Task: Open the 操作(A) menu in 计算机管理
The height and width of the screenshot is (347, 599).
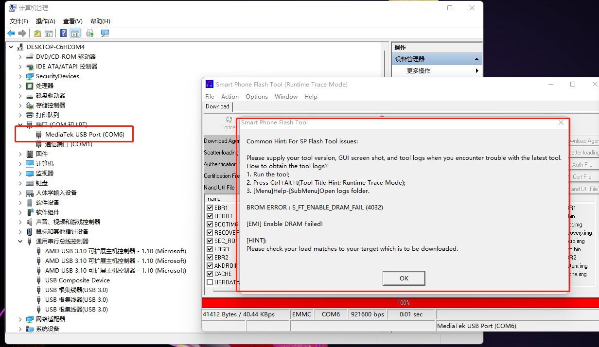Action: 45,21
